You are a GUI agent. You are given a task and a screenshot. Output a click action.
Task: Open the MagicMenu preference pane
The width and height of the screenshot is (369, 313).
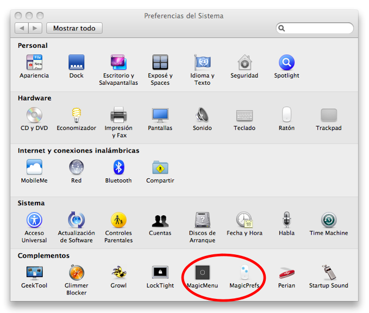click(202, 272)
